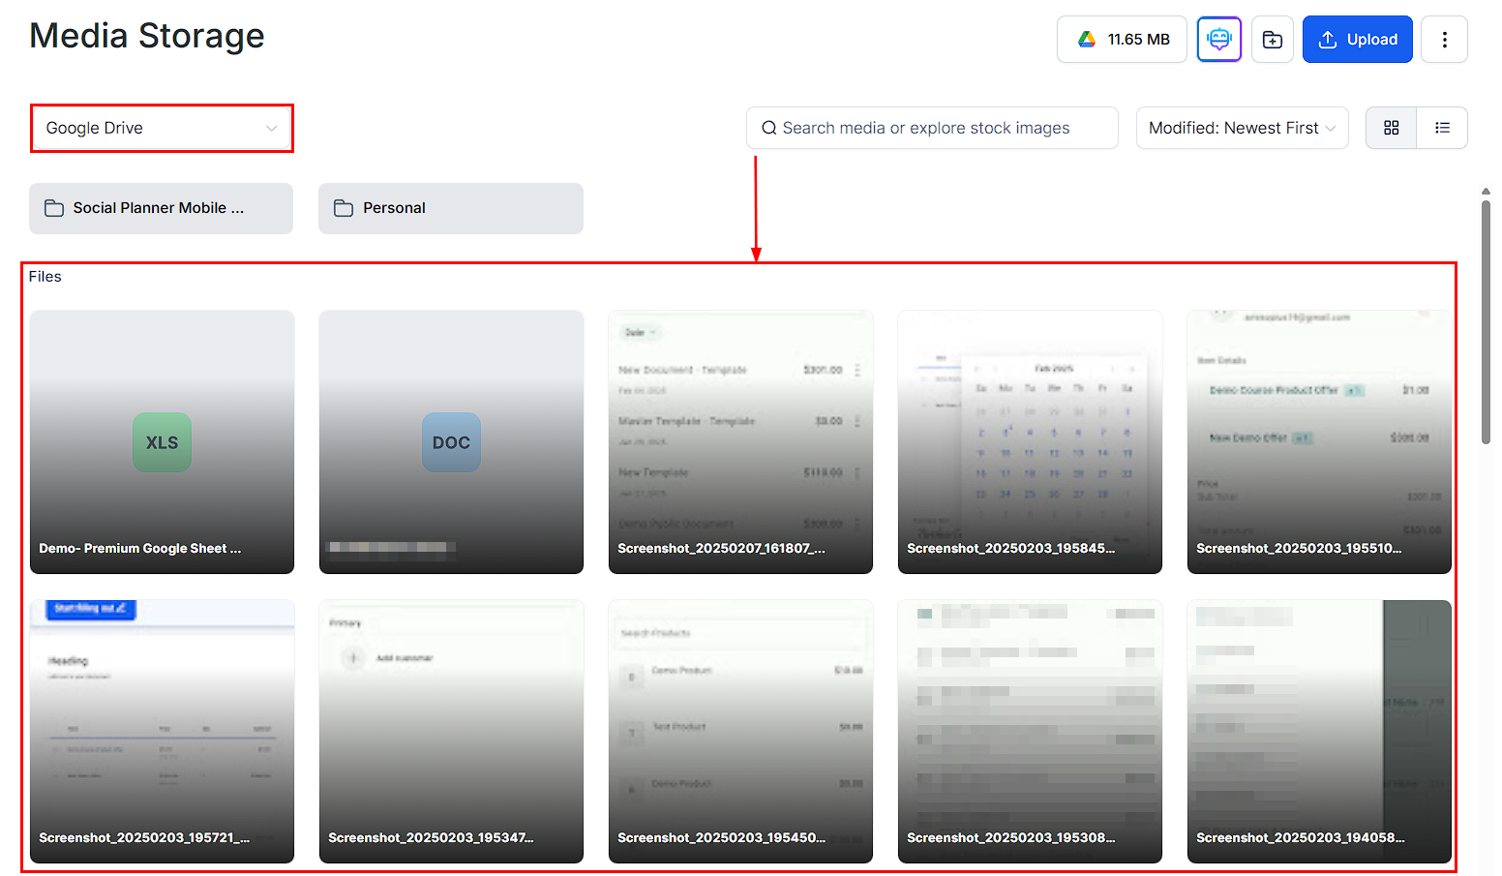
Task: Open the Personal folder
Action: (x=450, y=208)
